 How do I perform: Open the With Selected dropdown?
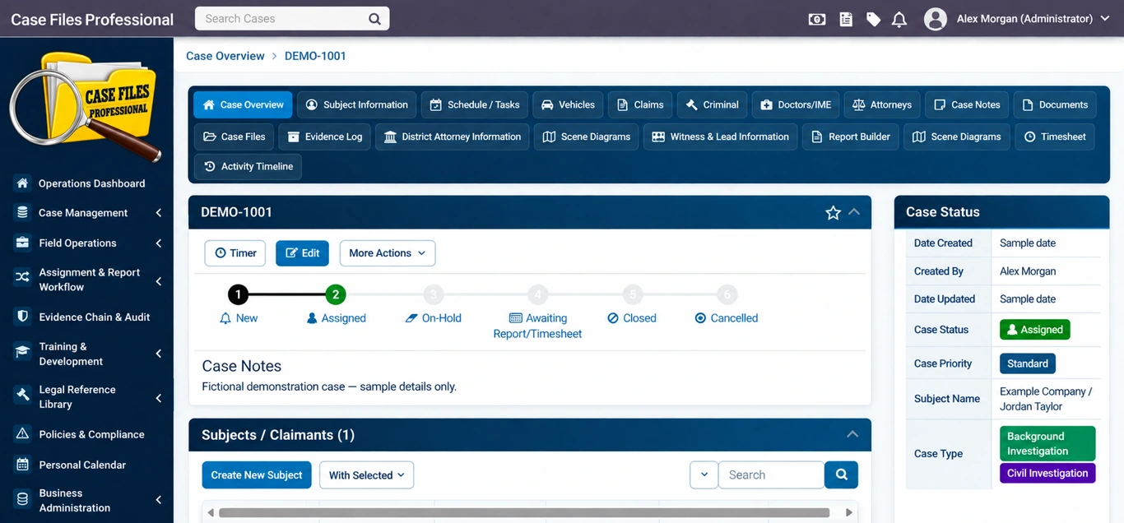366,475
